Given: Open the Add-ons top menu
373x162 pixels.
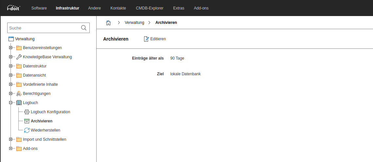Looking at the screenshot, I should click(201, 8).
